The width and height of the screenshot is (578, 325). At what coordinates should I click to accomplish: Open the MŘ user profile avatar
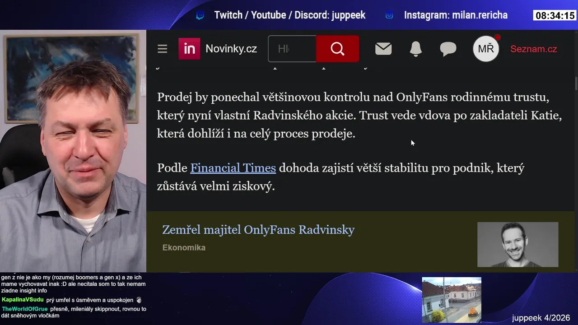coord(486,49)
